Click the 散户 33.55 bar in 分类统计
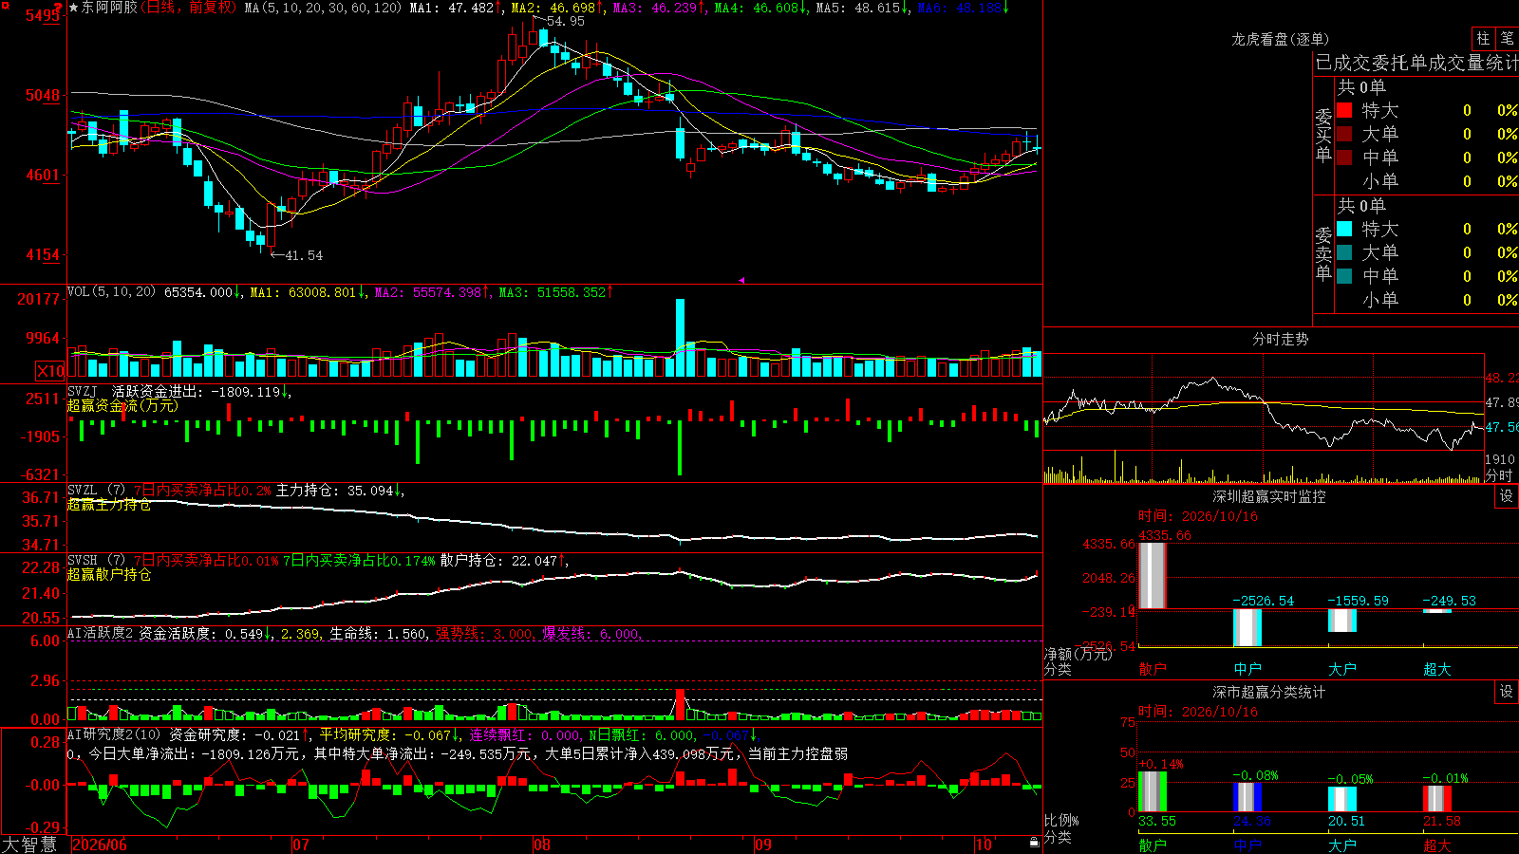 (1153, 791)
